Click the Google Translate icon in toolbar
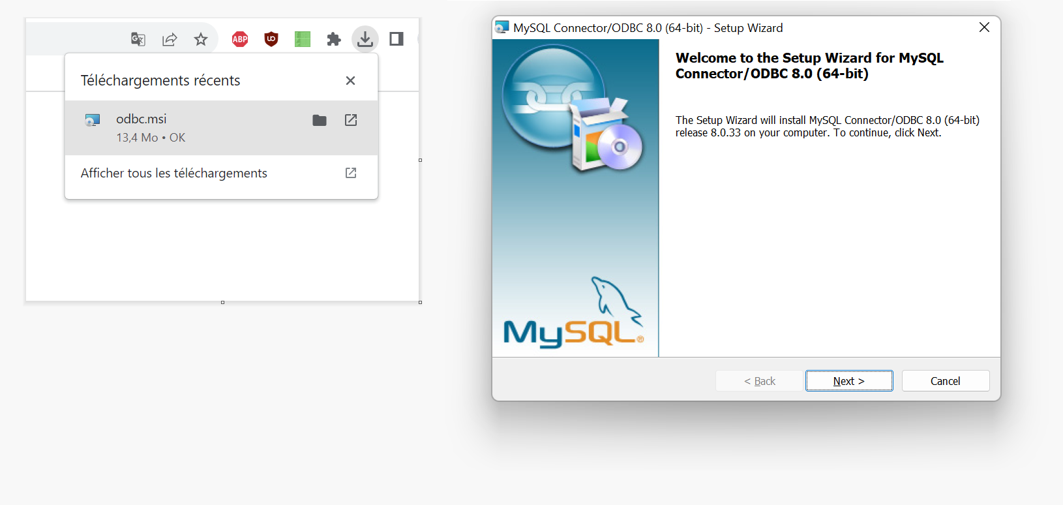1063x505 pixels. (x=138, y=39)
